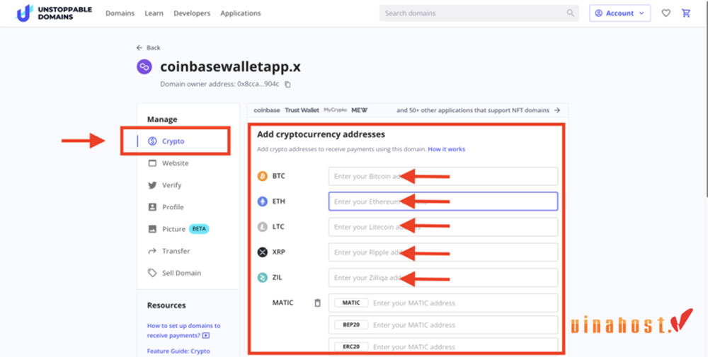Click the BETA badge
The width and height of the screenshot is (708, 357).
click(x=199, y=229)
